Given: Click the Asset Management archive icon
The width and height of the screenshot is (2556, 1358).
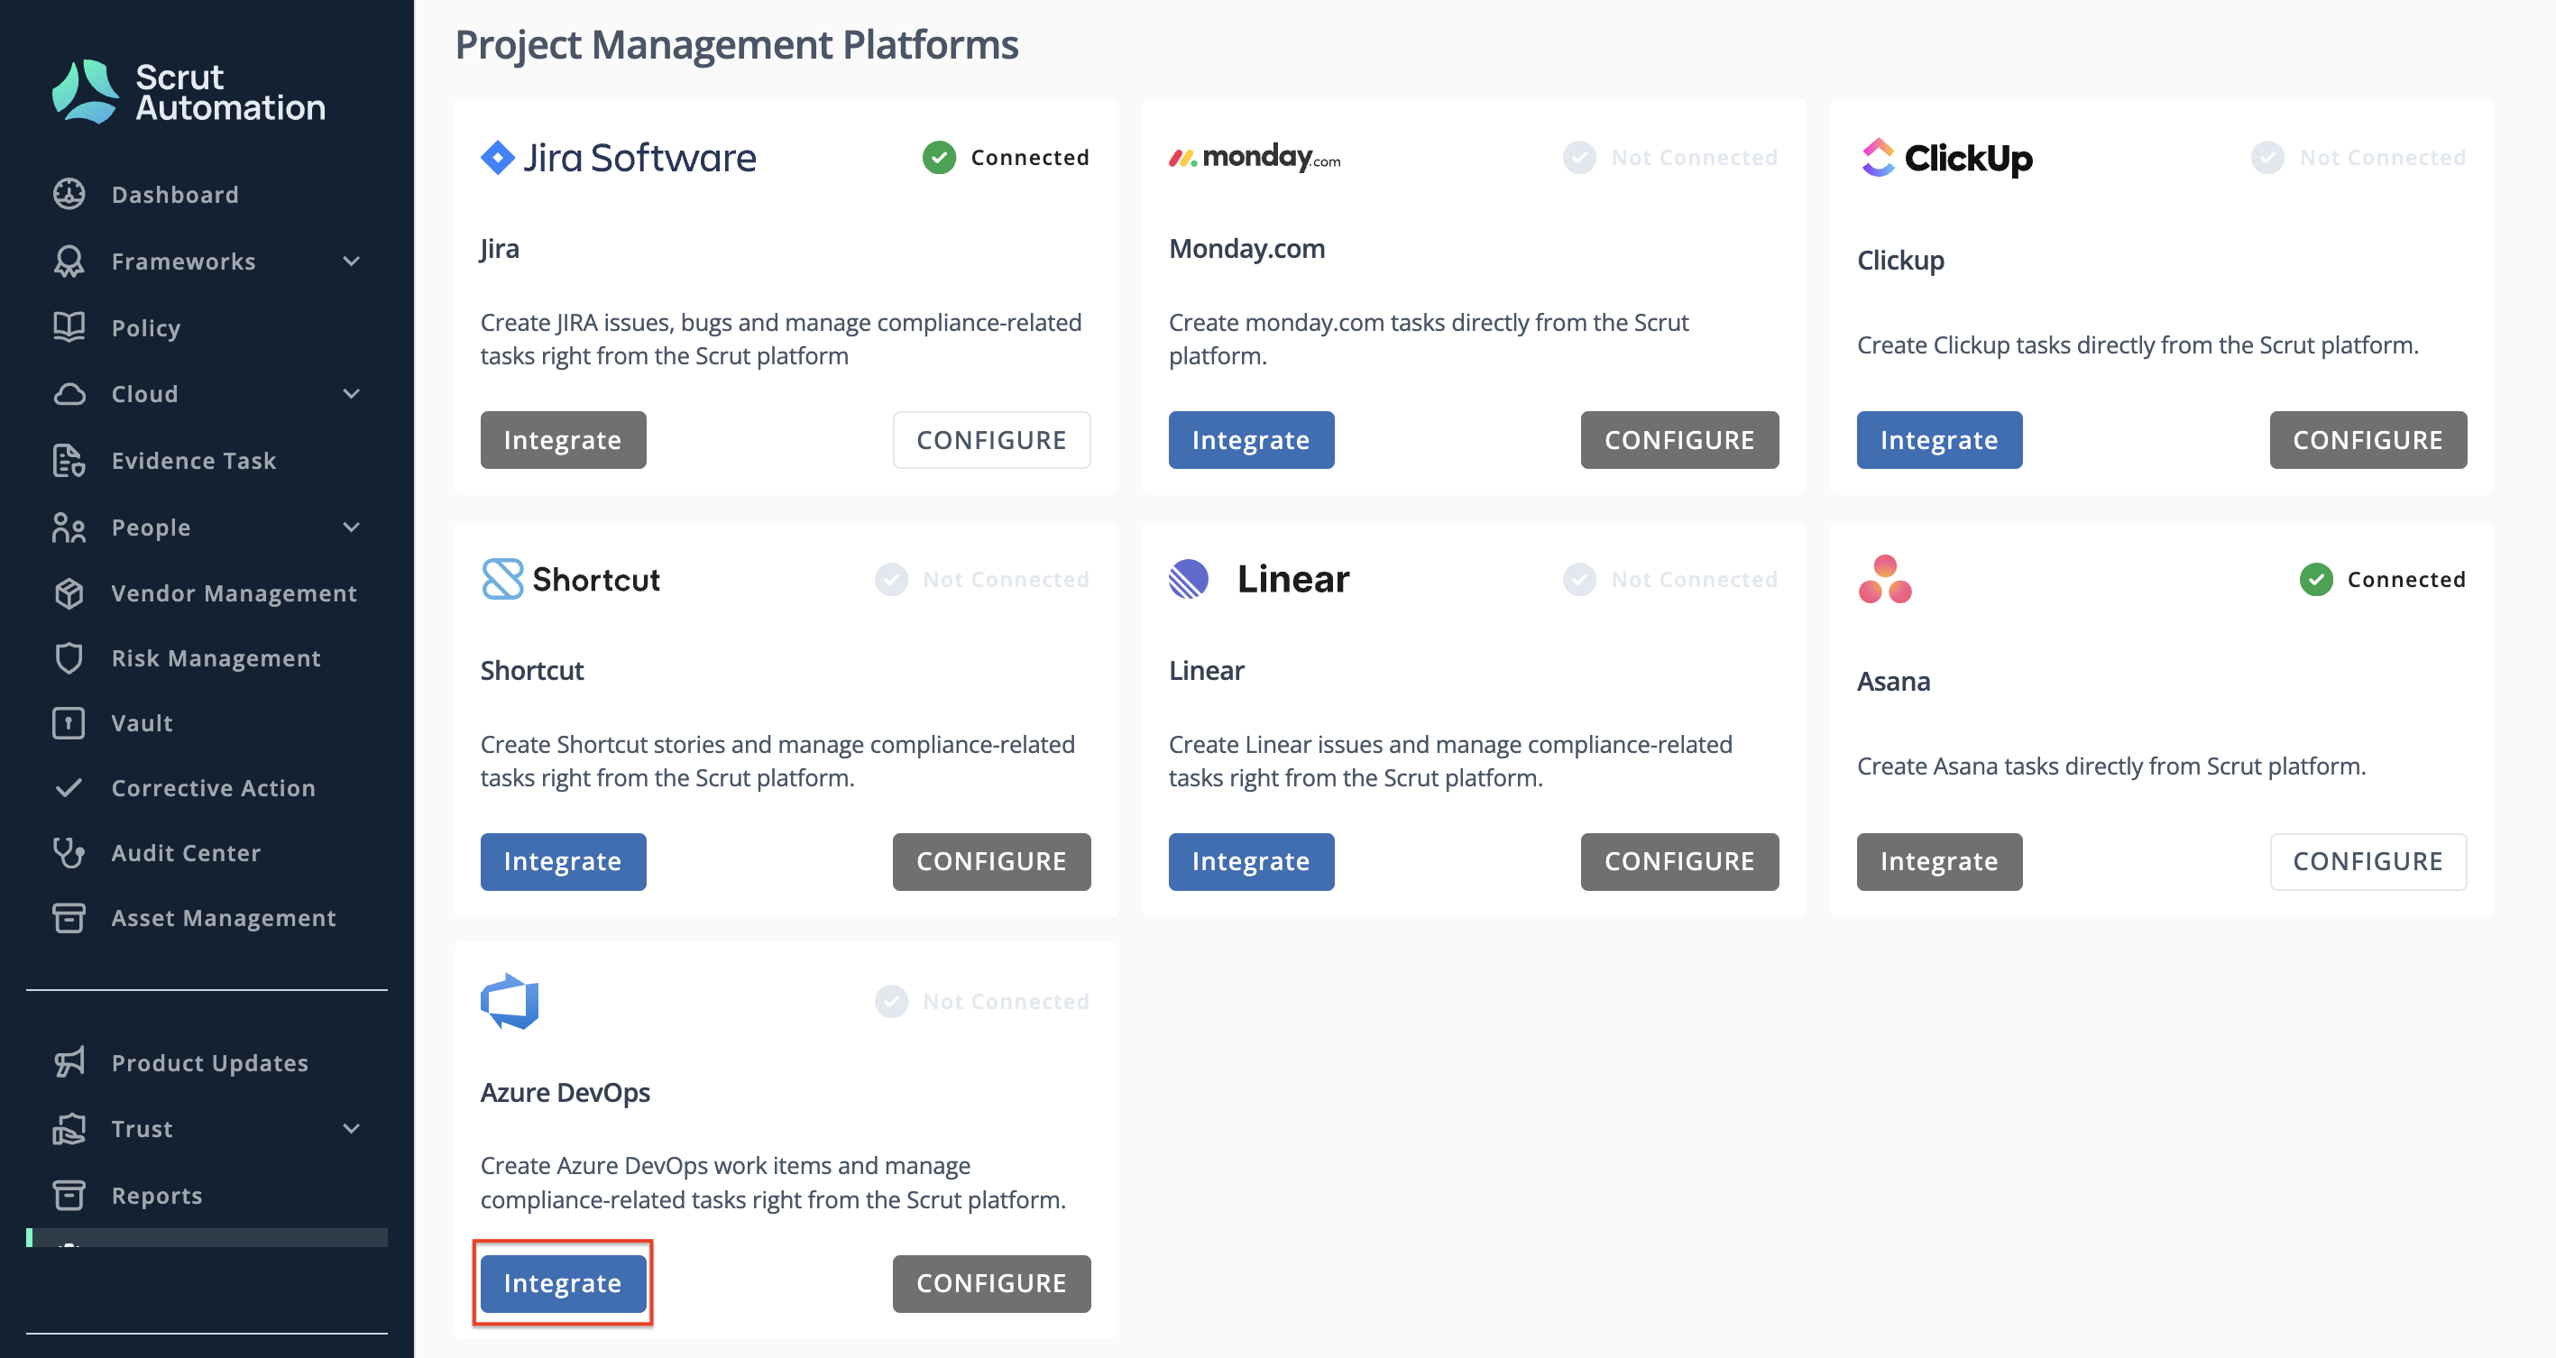Looking at the screenshot, I should [69, 918].
